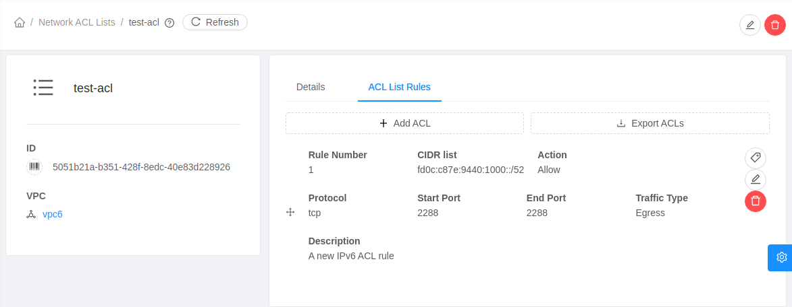Delete the ACL list with top red trash button
This screenshot has height=307, width=792.
point(774,26)
